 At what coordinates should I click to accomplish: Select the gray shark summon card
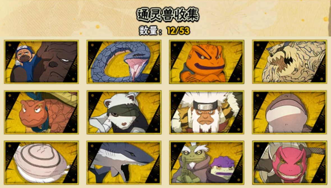tap(124, 163)
